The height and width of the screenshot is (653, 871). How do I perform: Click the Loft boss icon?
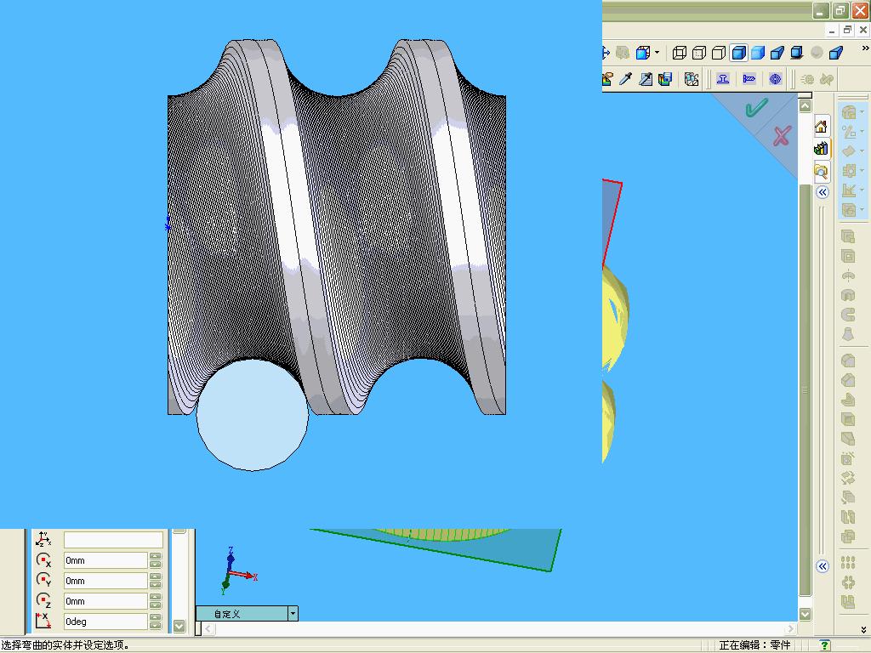pyautogui.click(x=848, y=335)
